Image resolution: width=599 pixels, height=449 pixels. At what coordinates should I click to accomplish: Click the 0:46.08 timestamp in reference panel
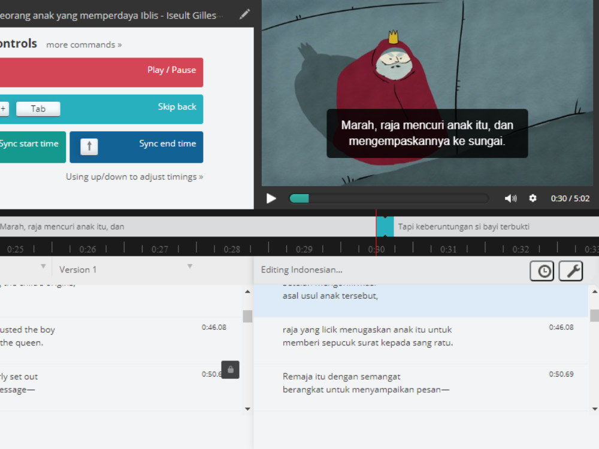click(214, 327)
